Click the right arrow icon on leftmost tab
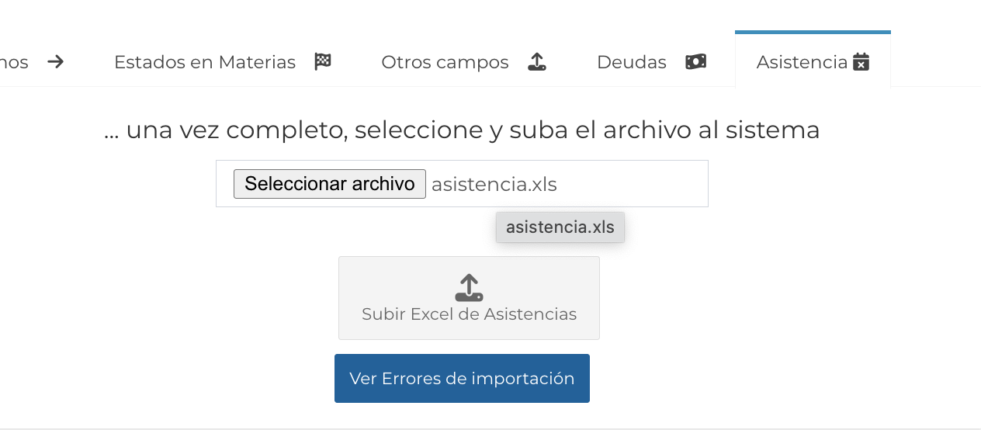981x430 pixels. (x=55, y=62)
